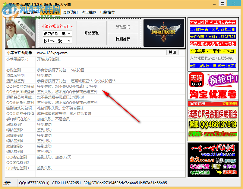Click the 领取查询 button
The width and height of the screenshot is (243, 189).
click(123, 27)
